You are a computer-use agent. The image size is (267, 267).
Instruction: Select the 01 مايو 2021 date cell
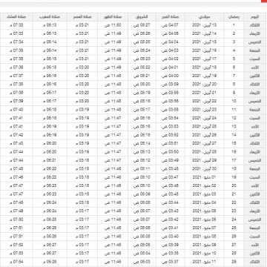205,177
